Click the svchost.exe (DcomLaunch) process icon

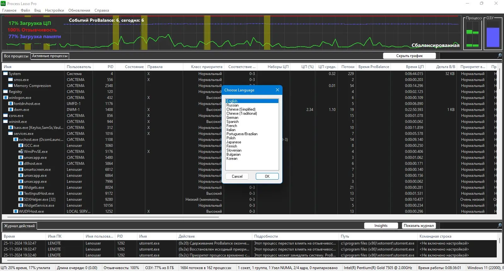15,140
